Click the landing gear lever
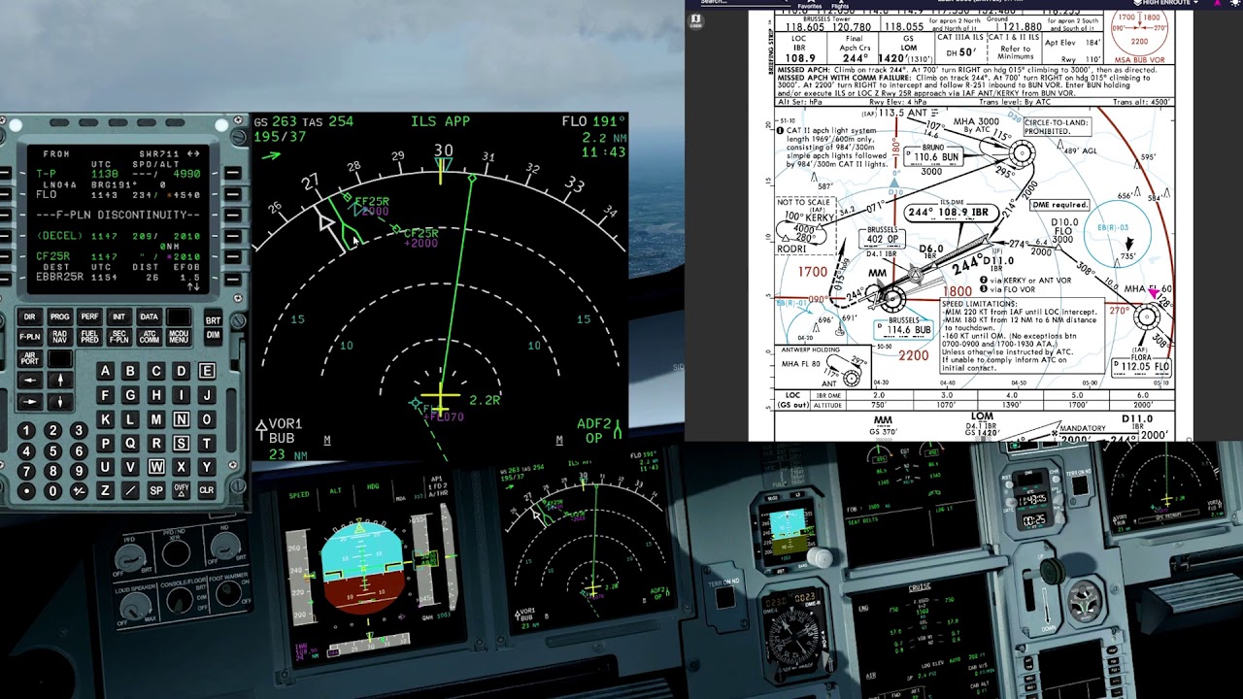The height and width of the screenshot is (699, 1243). coord(1054,573)
